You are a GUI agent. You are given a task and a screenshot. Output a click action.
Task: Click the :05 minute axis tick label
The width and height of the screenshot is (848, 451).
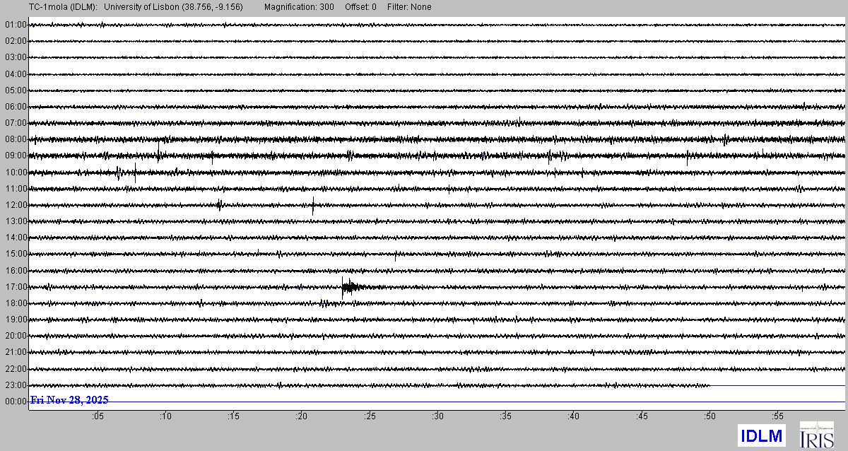pyautogui.click(x=98, y=417)
